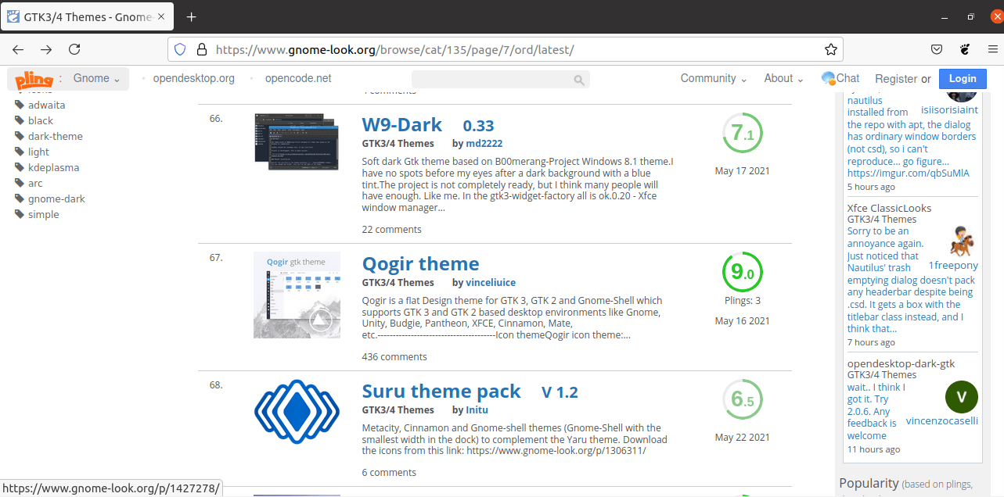Open the Firefox hamburger menu
1004x497 pixels.
click(992, 49)
